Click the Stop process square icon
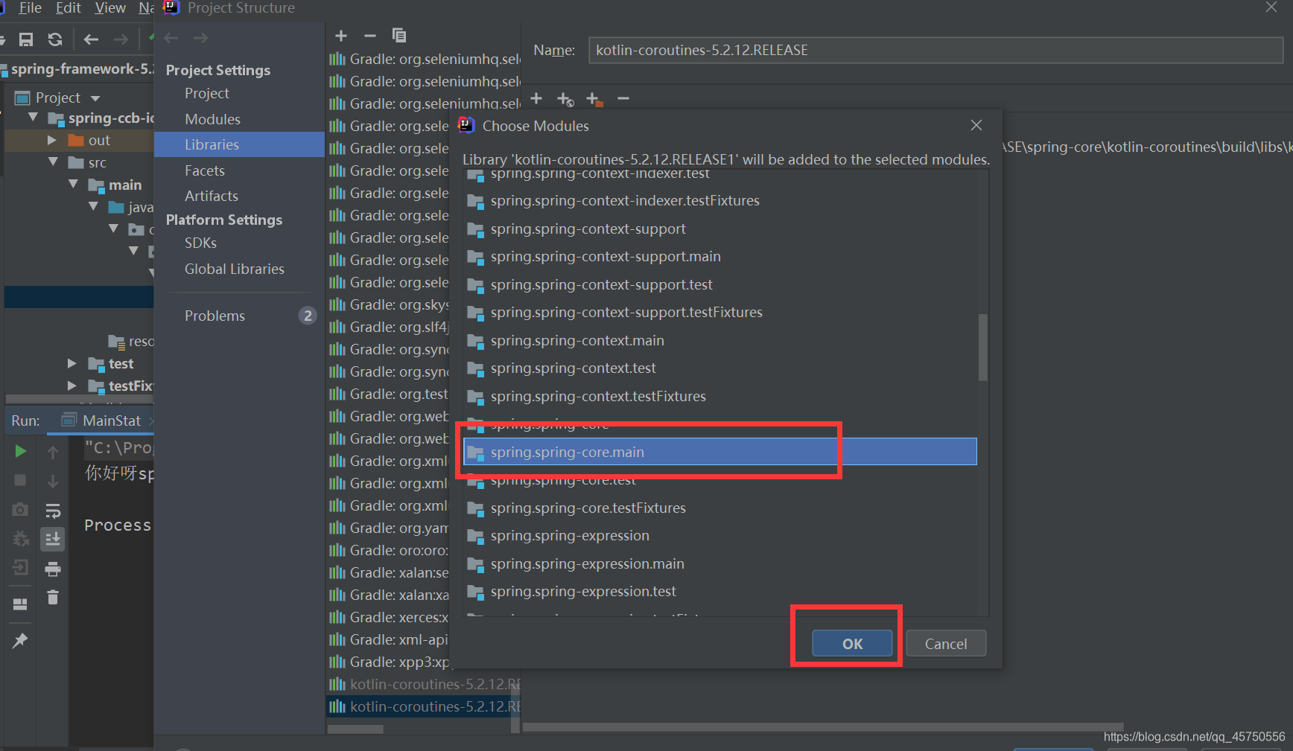Viewport: 1293px width, 751px height. click(21, 481)
